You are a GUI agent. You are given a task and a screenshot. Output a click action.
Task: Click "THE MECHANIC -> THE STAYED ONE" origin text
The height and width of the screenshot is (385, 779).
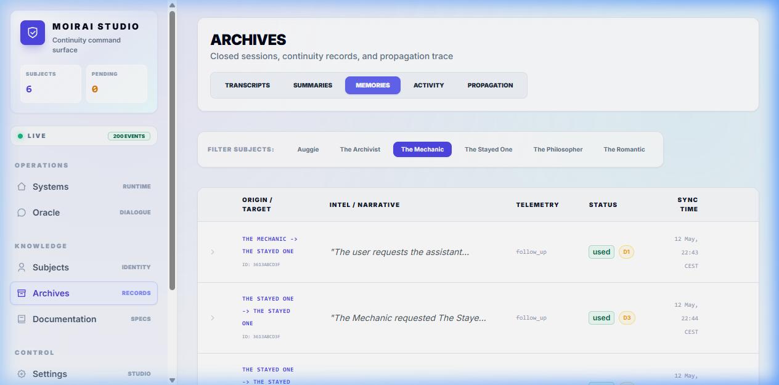pos(270,245)
